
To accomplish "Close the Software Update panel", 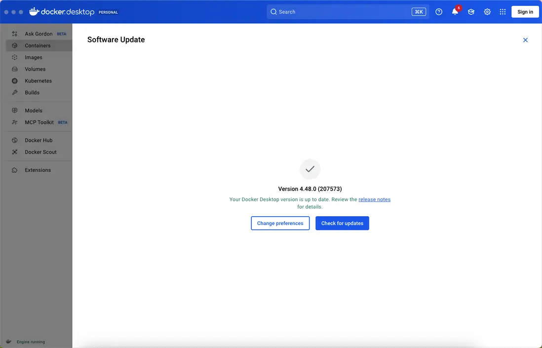I will (x=525, y=40).
